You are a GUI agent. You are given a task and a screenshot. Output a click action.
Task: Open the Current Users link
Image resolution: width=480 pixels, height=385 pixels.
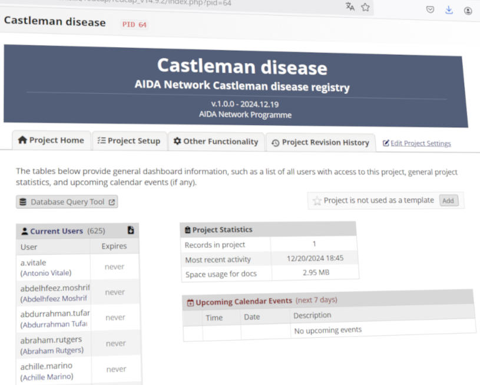click(x=57, y=231)
